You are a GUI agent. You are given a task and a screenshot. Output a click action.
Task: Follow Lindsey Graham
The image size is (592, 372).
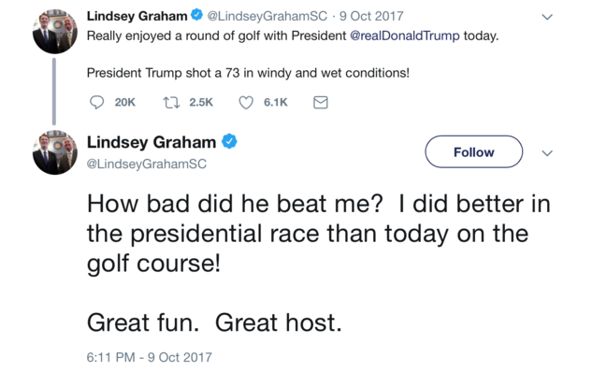[x=474, y=151]
